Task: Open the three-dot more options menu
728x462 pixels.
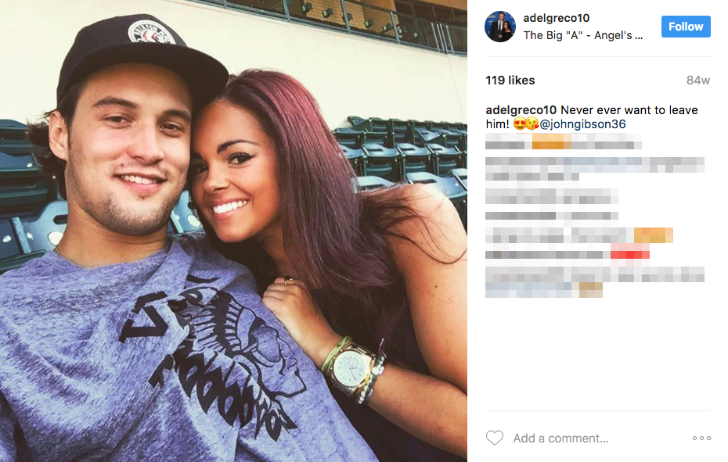Action: click(701, 438)
